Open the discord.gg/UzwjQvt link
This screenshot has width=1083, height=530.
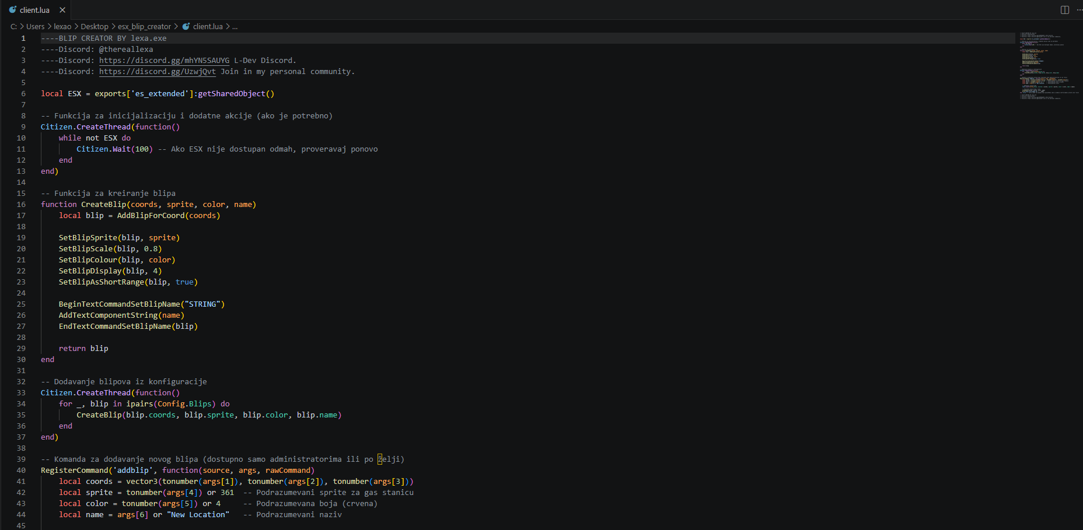click(x=158, y=72)
